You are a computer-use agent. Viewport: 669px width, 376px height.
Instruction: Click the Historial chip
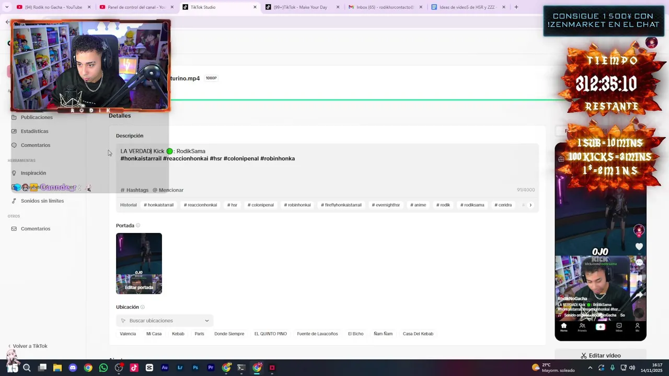point(128,205)
